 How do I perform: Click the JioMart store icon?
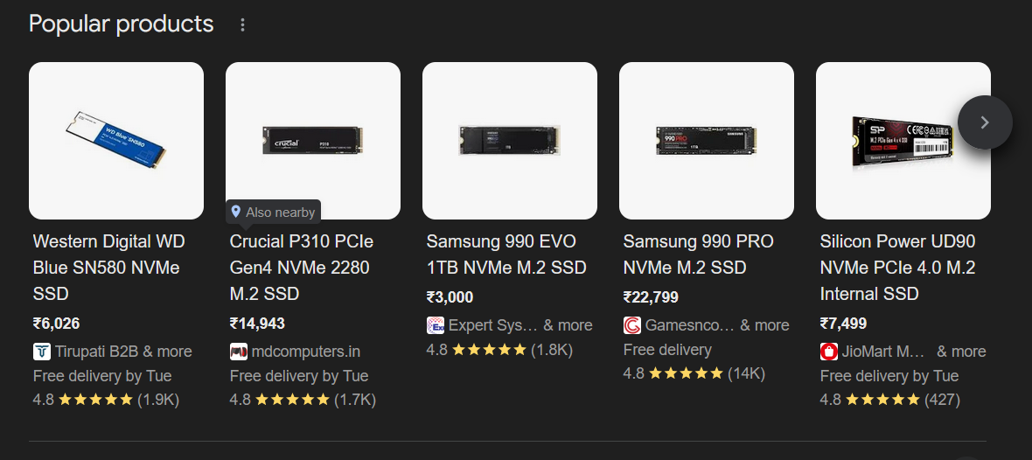click(x=829, y=352)
